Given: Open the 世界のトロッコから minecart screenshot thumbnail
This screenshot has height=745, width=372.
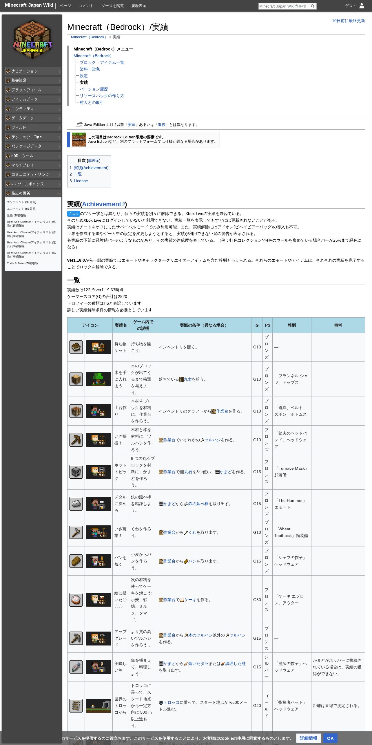Looking at the screenshot, I should point(99,706).
